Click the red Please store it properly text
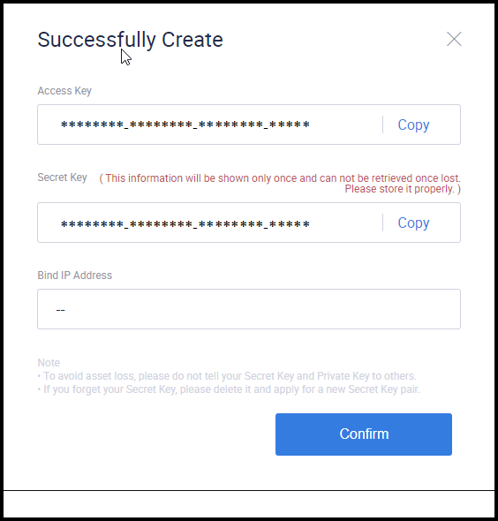The width and height of the screenshot is (498, 521). (x=403, y=189)
